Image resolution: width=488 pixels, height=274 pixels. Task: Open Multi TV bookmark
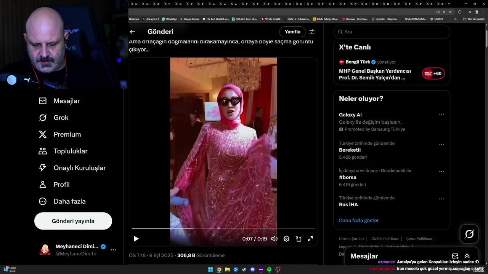(x=296, y=19)
